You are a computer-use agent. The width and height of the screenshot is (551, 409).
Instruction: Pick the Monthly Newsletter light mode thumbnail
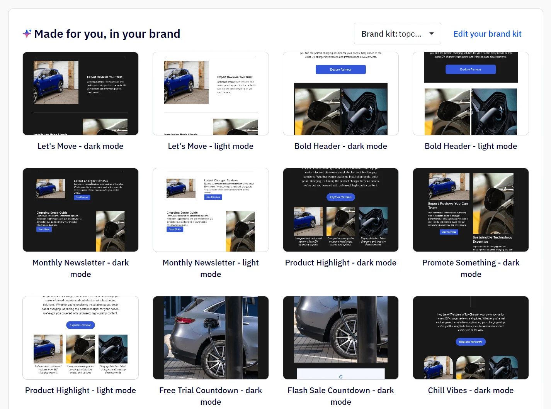pyautogui.click(x=211, y=210)
